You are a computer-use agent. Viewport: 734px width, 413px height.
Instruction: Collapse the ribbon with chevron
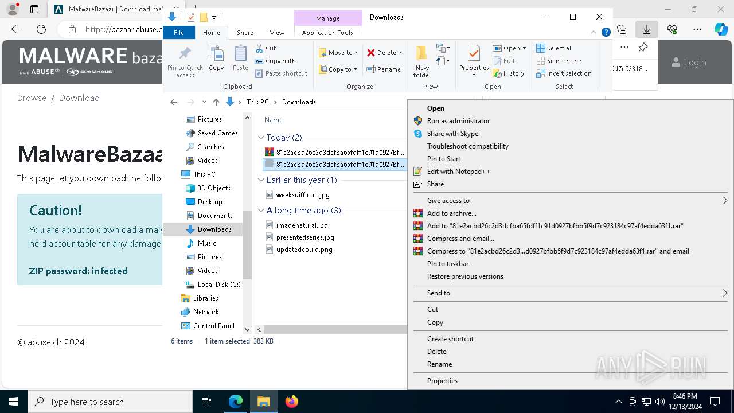click(x=594, y=33)
